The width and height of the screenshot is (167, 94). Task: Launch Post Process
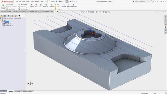coord(11,9)
